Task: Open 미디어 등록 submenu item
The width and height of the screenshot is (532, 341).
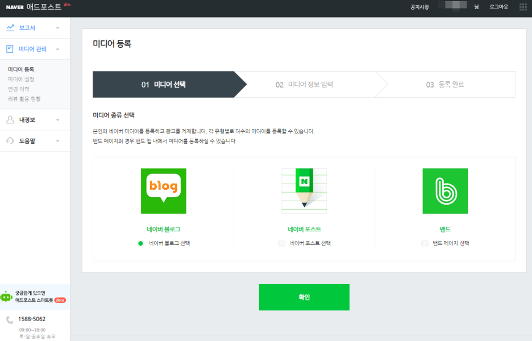Action: 21,69
